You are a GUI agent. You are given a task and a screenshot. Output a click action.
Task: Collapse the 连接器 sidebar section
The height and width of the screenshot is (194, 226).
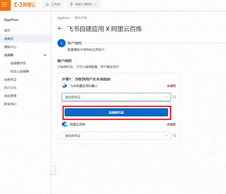click(45, 55)
